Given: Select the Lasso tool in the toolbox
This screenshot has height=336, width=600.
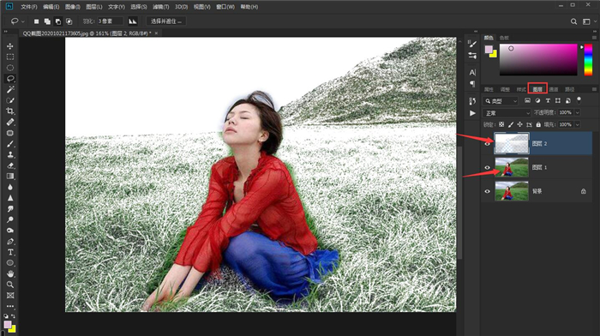Looking at the screenshot, I should click(10, 79).
